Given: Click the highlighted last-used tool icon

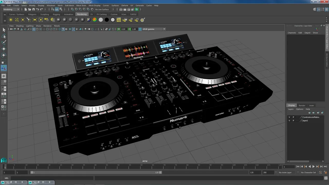Looking at the screenshot, I should [x=4, y=68].
